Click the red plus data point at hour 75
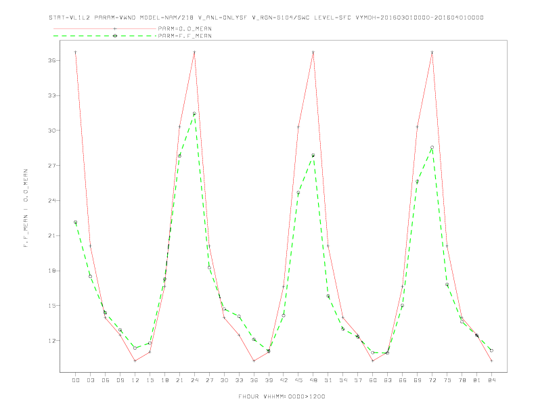This screenshot has height=414, width=536. click(447, 246)
